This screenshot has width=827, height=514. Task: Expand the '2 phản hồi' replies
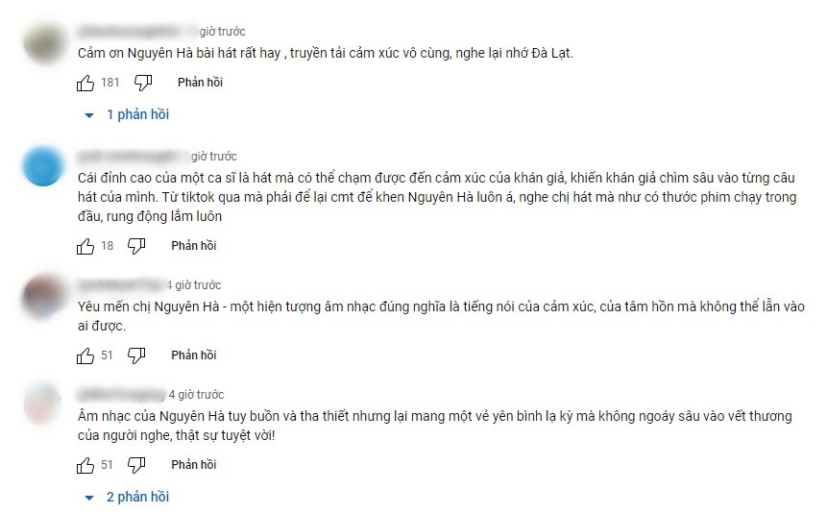(x=137, y=497)
